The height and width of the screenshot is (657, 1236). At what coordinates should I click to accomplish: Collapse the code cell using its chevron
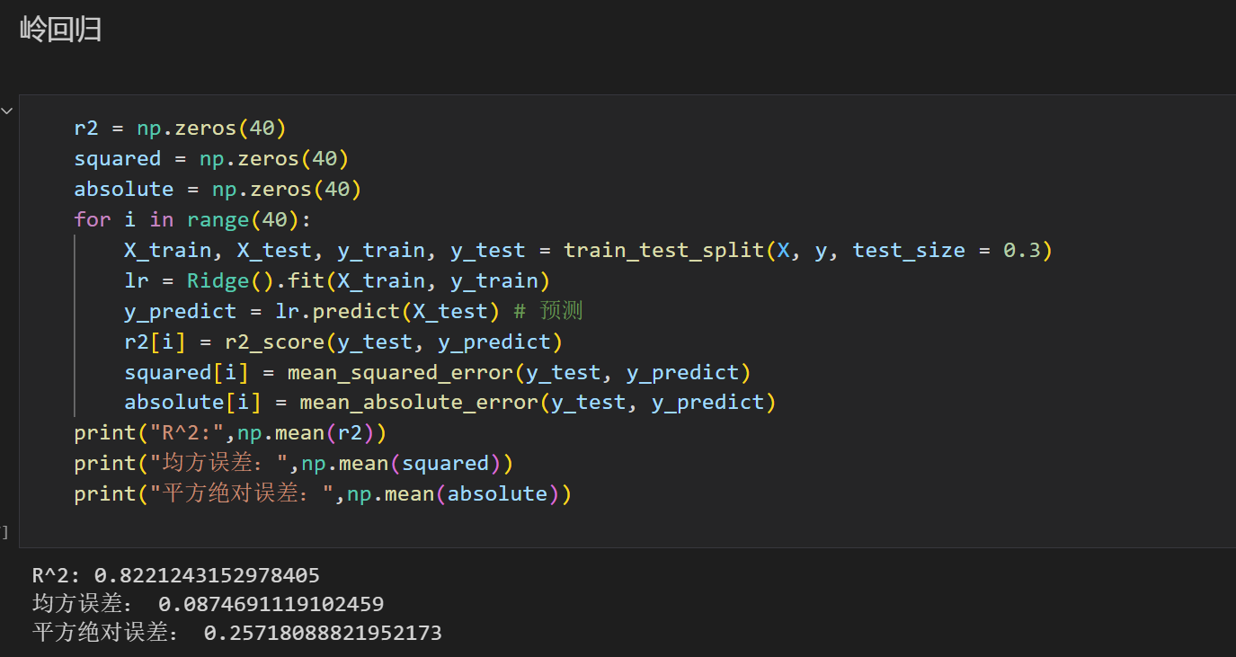[x=7, y=111]
